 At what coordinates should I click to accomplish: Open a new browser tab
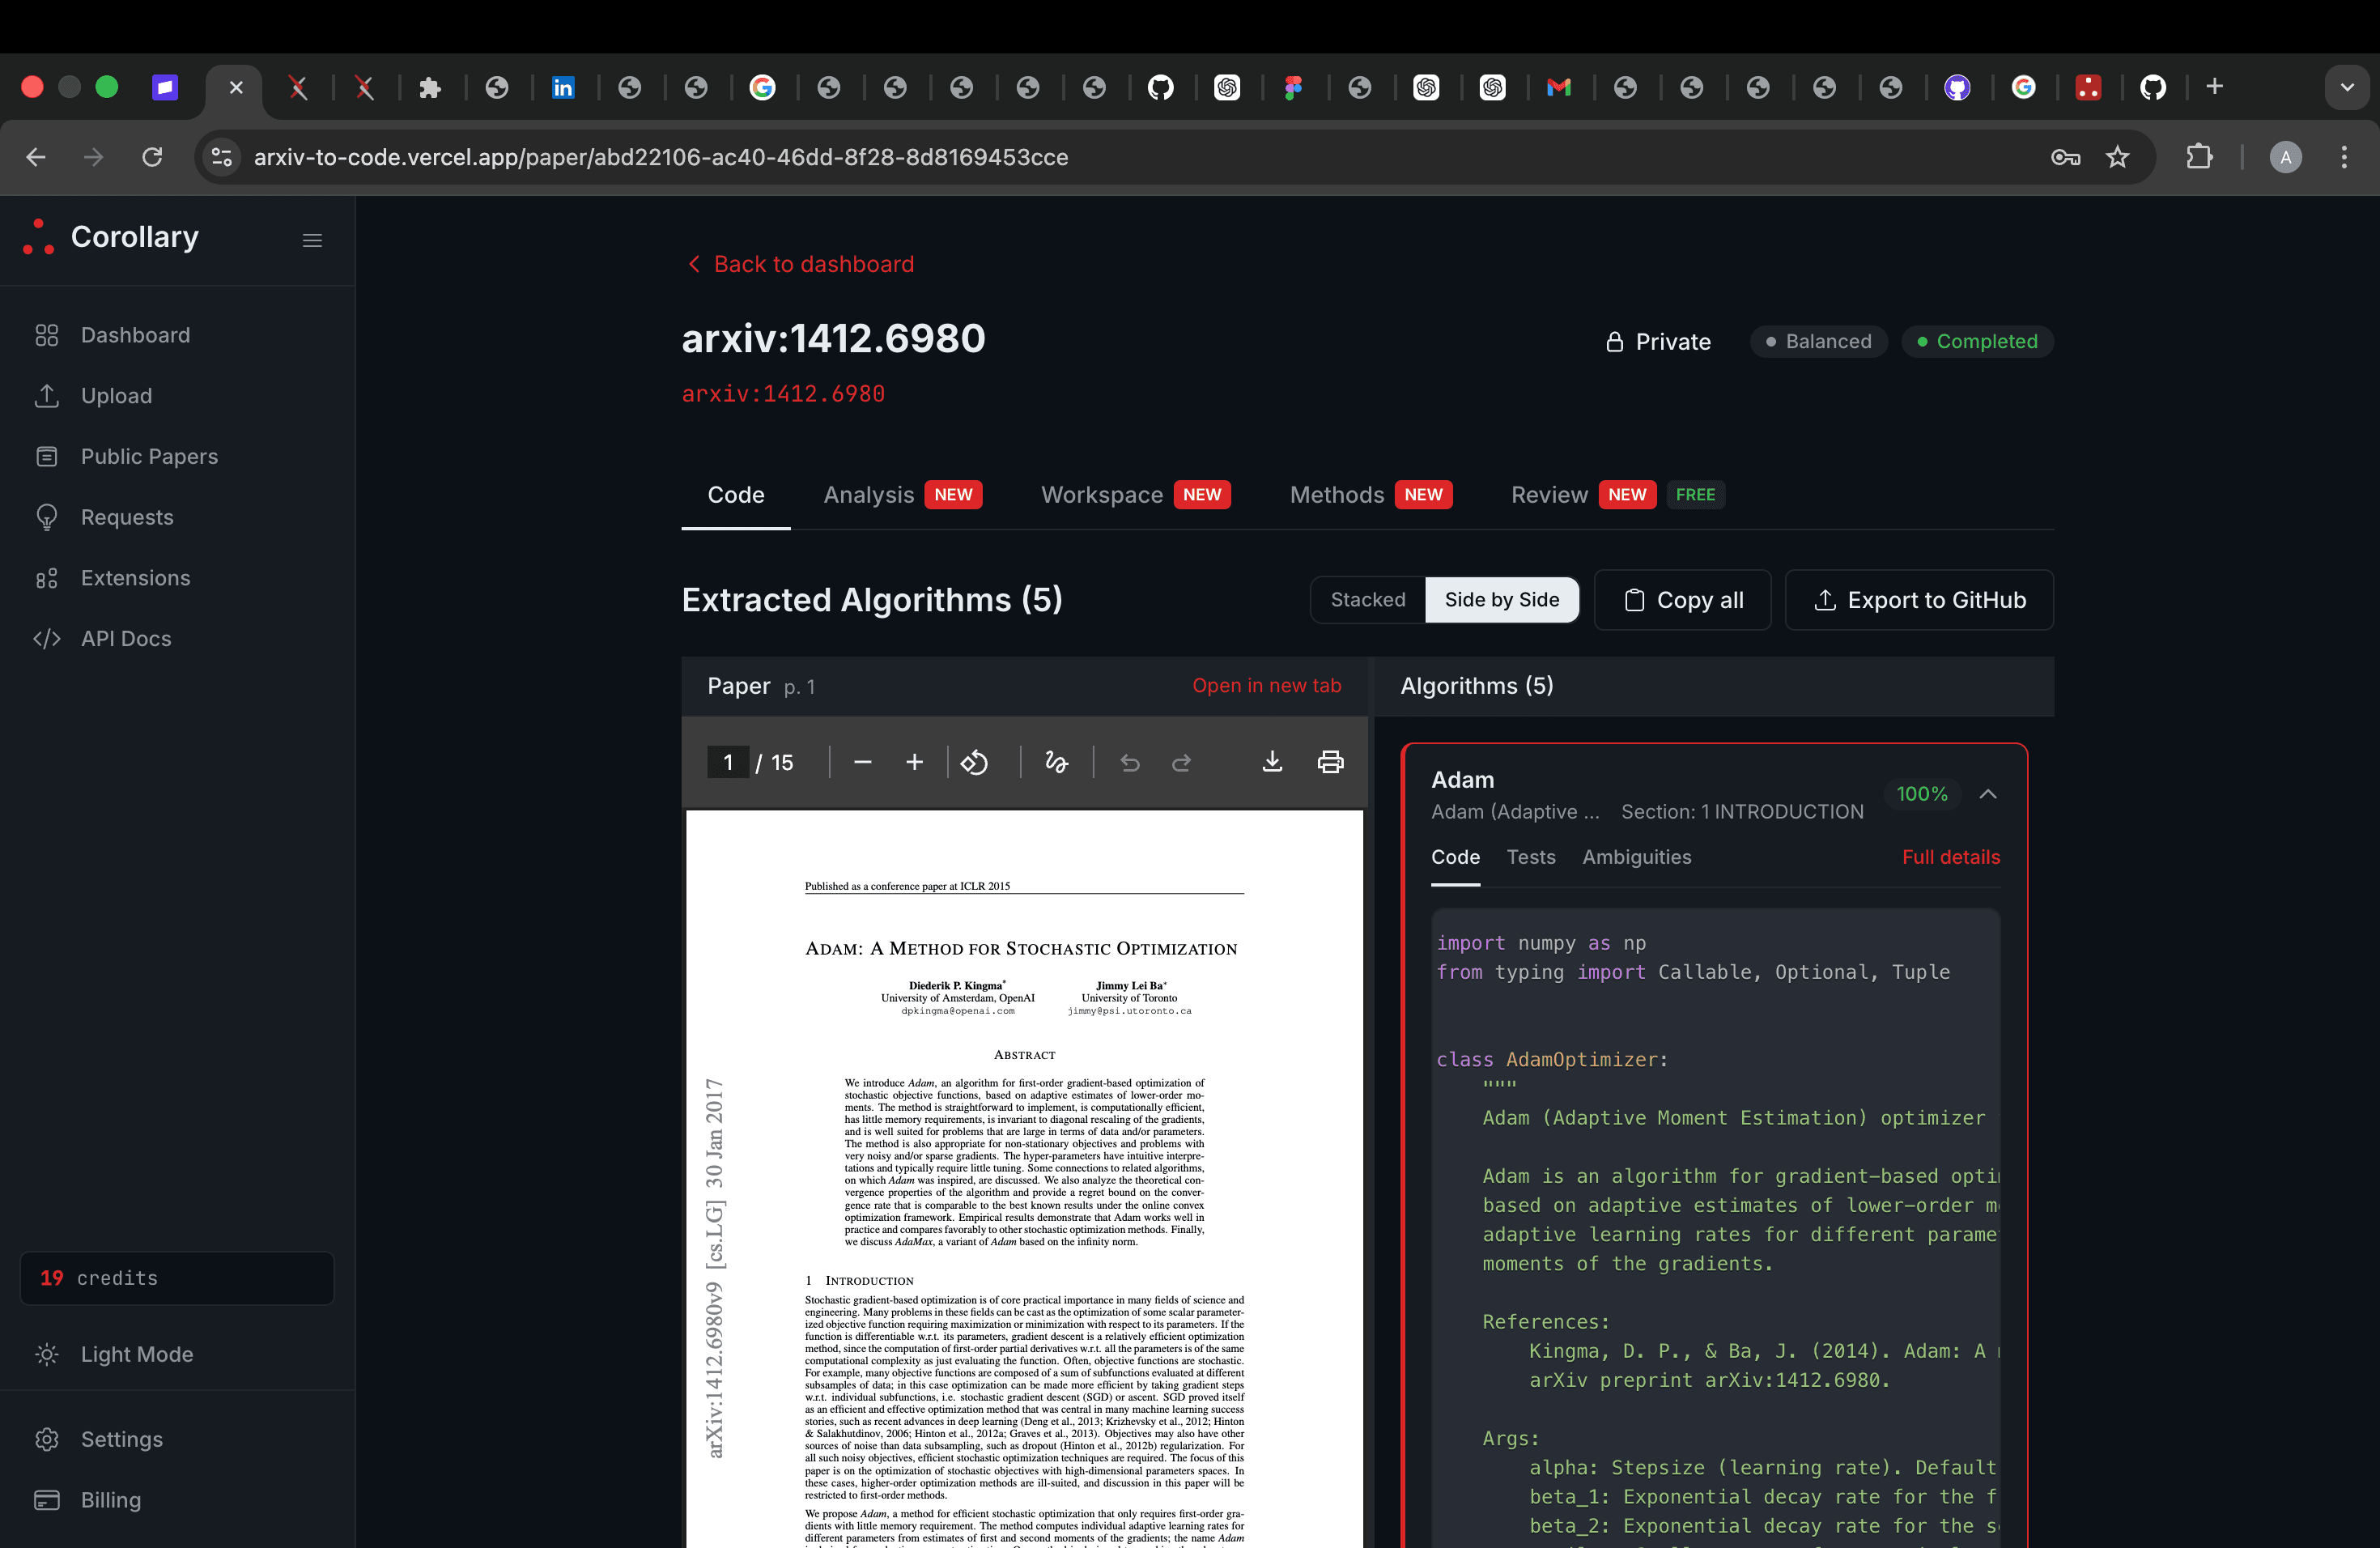coord(2214,87)
